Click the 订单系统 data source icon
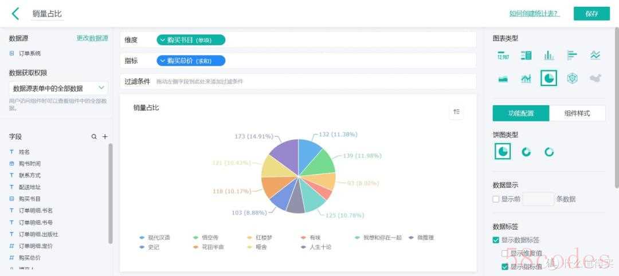619x276 pixels. coord(11,53)
